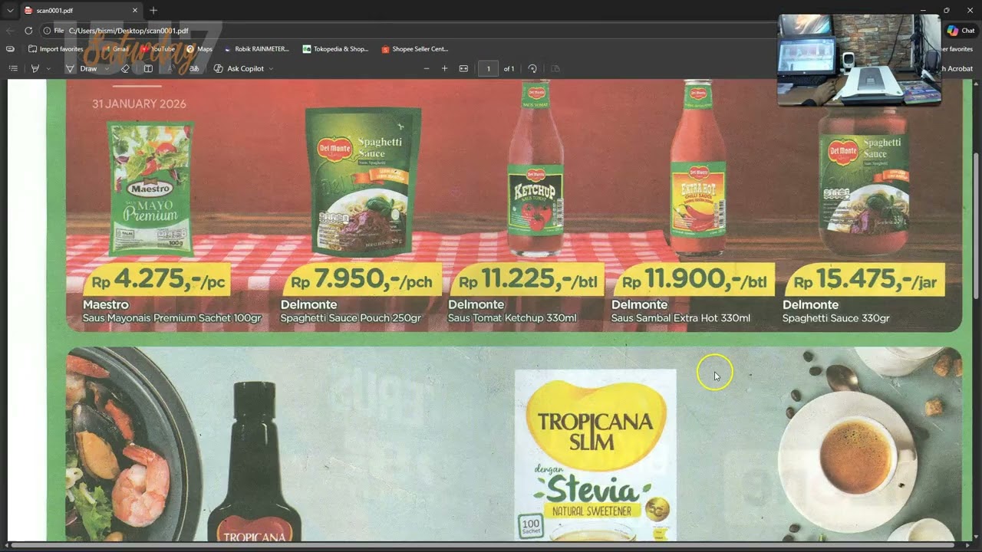982x552 pixels.
Task: Click the price text "11.225,-/btl"
Action: (539, 280)
